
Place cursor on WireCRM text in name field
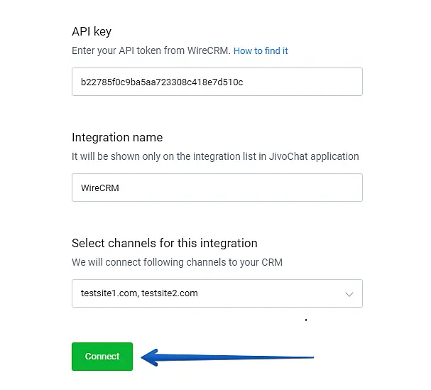[x=100, y=188]
